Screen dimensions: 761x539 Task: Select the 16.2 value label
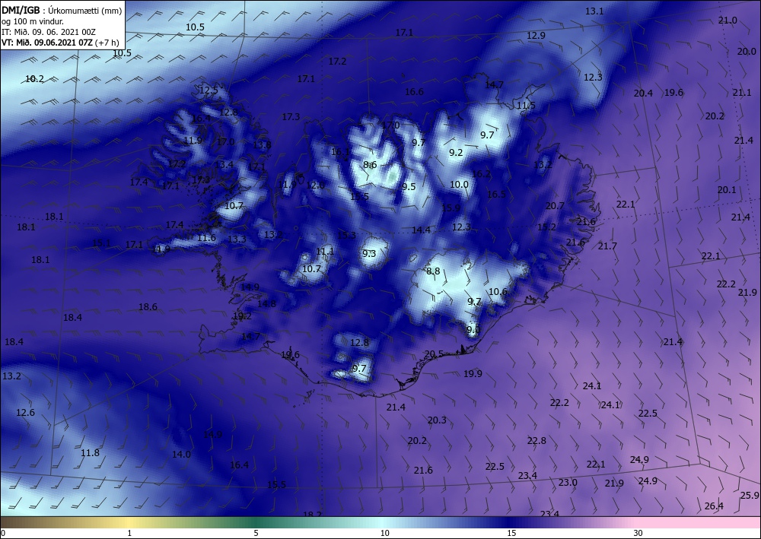(x=481, y=173)
